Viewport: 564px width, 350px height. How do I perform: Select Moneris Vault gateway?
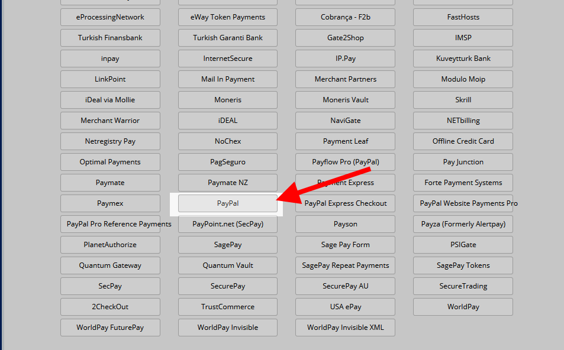345,100
